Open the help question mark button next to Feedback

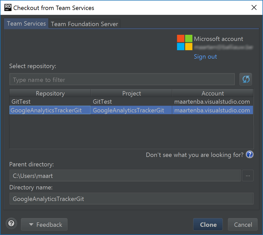(12, 223)
